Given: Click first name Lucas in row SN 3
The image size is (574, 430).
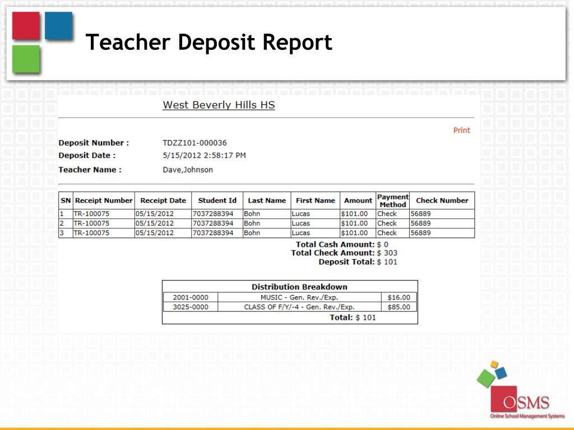Looking at the screenshot, I should point(300,232).
